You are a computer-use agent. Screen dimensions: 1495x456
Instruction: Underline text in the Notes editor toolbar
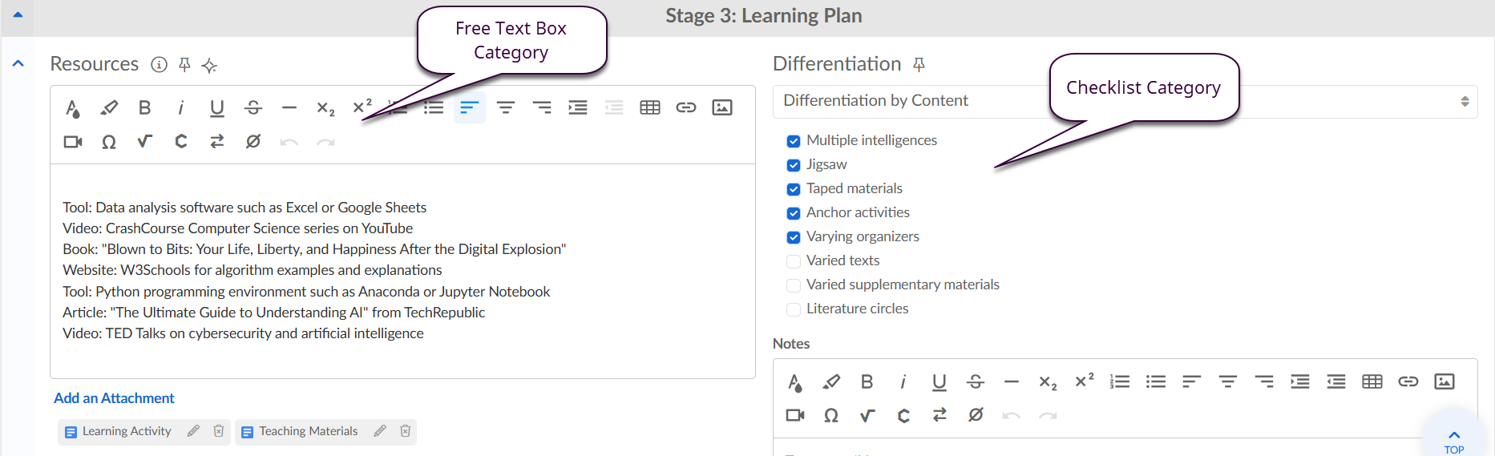(939, 382)
